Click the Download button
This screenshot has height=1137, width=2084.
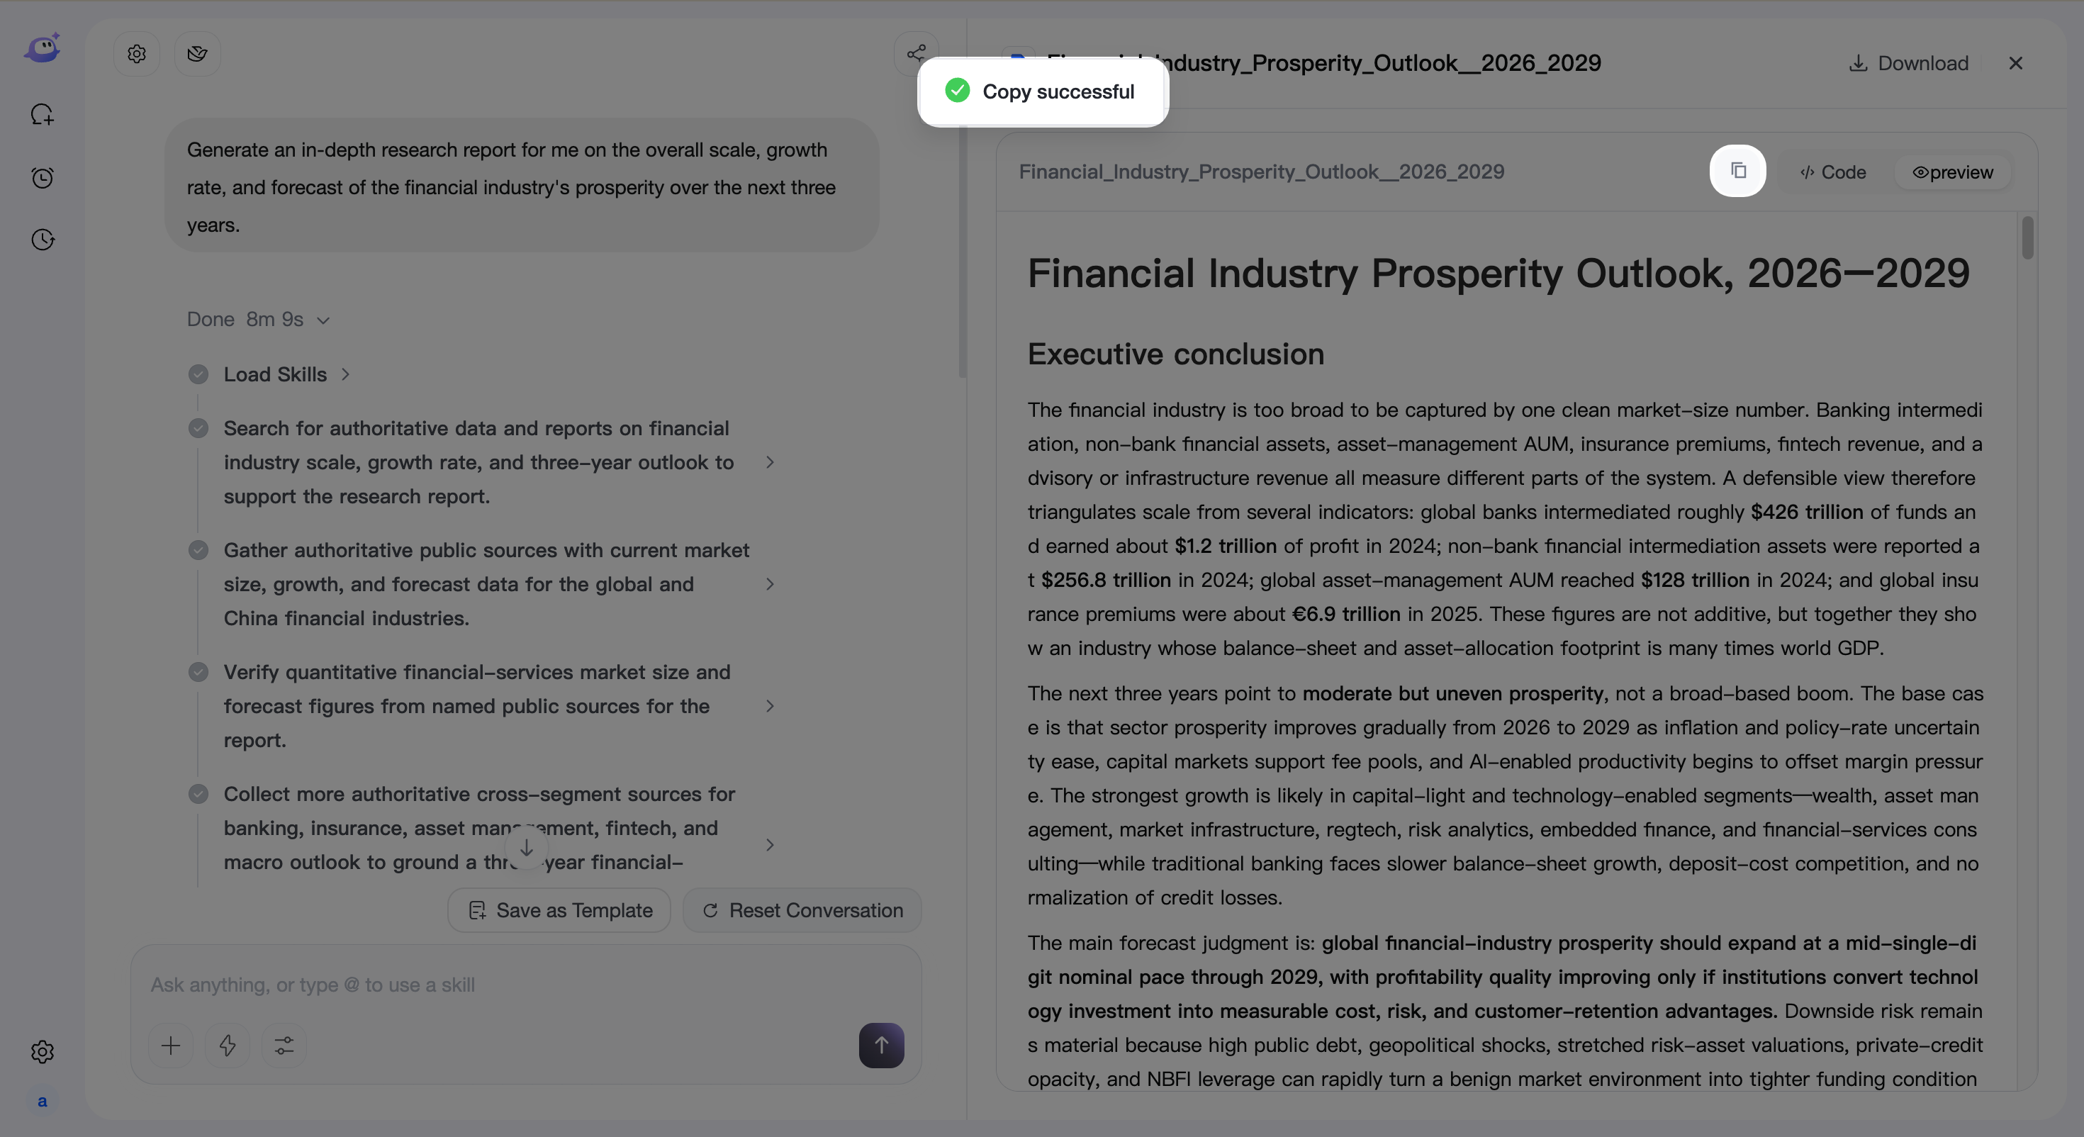(1908, 63)
